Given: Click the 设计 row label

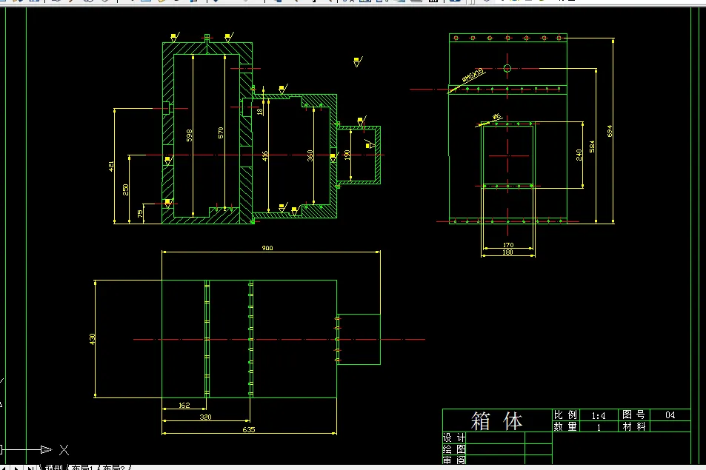Looking at the screenshot, I should 454,437.
